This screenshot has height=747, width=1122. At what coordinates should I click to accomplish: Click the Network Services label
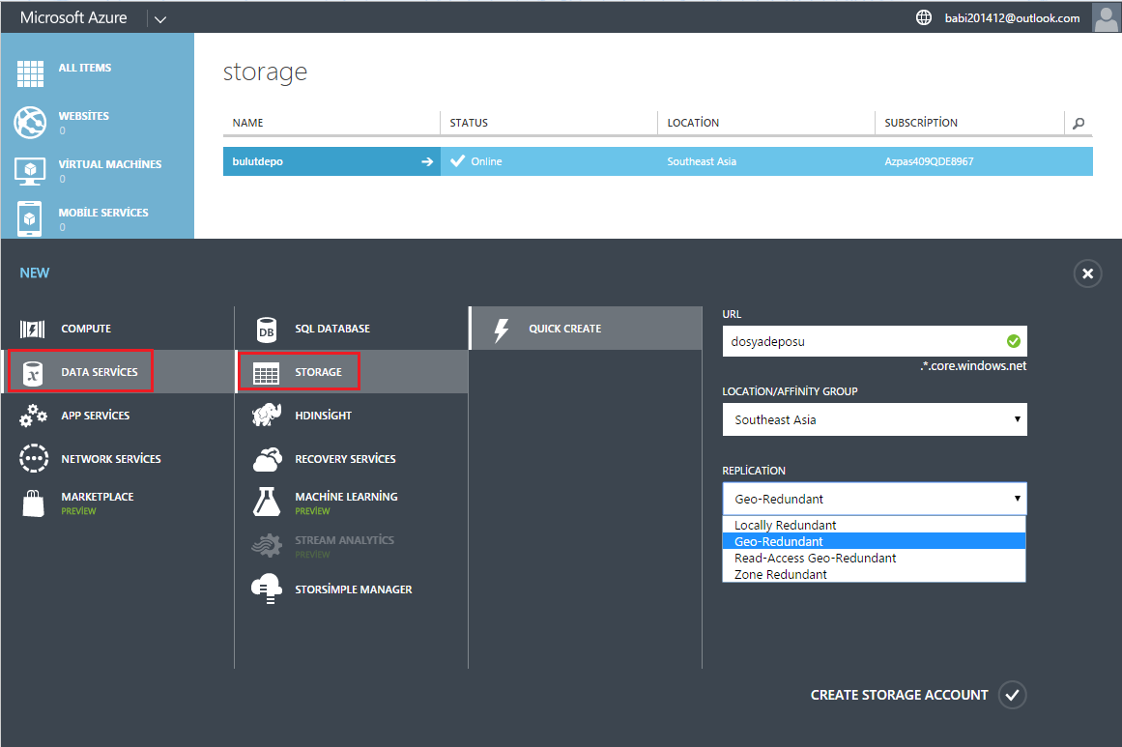111,459
